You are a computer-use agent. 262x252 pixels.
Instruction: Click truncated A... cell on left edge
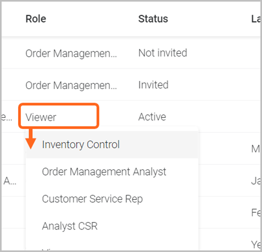10,181
